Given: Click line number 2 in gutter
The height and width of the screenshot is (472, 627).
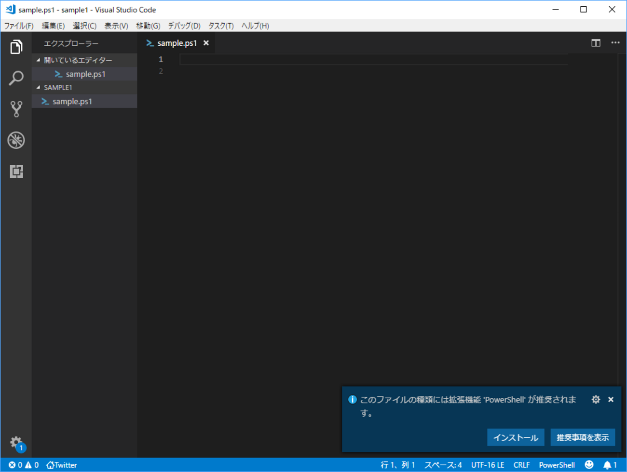Looking at the screenshot, I should pos(161,71).
